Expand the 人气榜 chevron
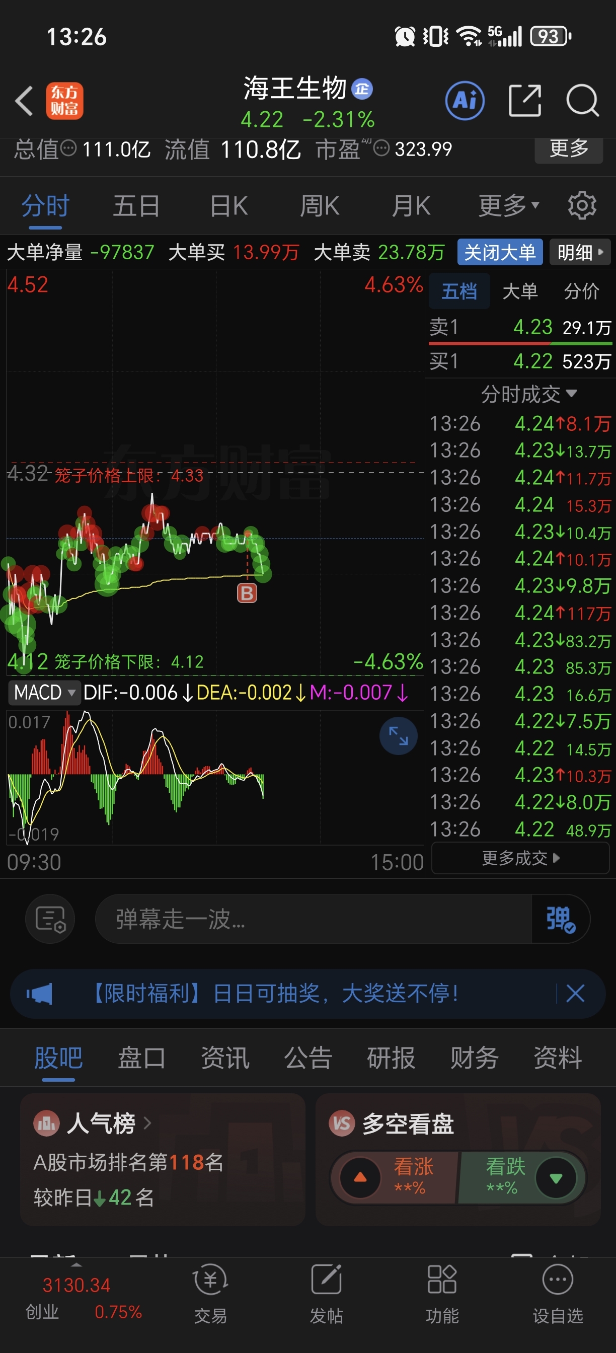 click(x=147, y=1123)
